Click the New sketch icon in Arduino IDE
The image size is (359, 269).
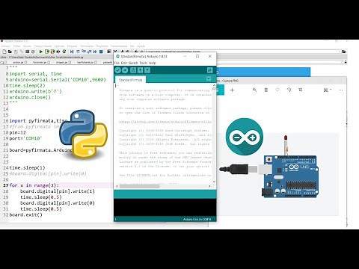(133, 70)
